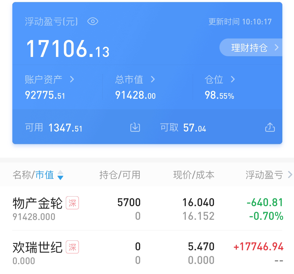The image size is (294, 274).
Task: Tap the 深 badge next to 欢瑞世纪
Action: click(72, 247)
